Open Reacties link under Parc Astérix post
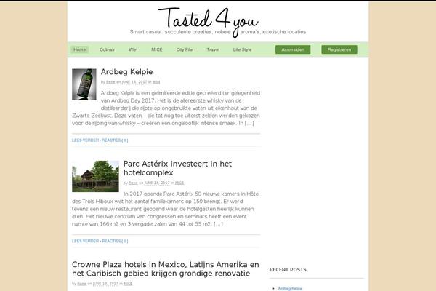Image resolution: width=436 pixels, height=291 pixels. point(115,241)
